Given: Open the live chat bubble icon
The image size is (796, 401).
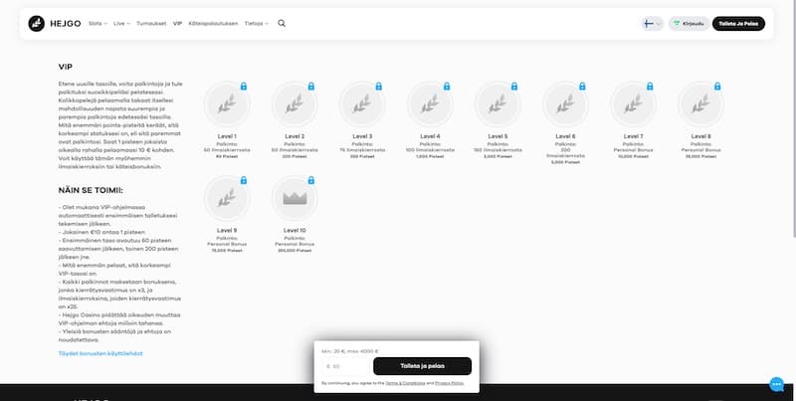Looking at the screenshot, I should (x=776, y=385).
